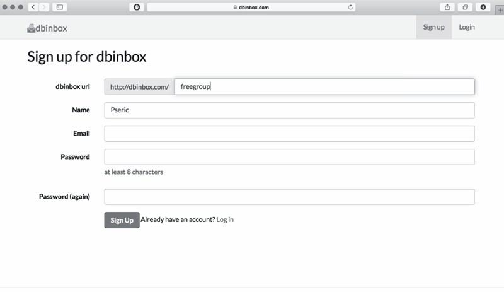Image resolution: width=504 pixels, height=292 pixels.
Task: Focus the dbinbox url field containing freegroup
Action: [x=324, y=86]
